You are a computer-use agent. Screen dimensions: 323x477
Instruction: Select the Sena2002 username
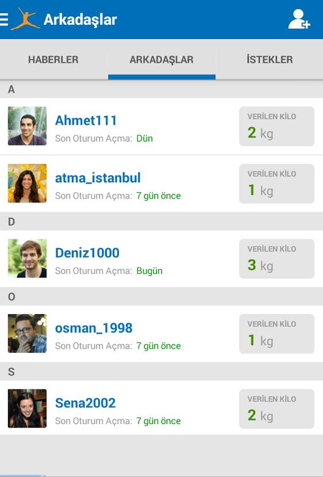pos(86,403)
